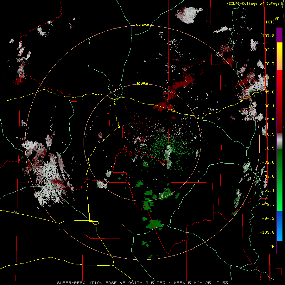Click the 50 NMI range ring label
The height and width of the screenshot is (285, 285).
click(x=142, y=84)
